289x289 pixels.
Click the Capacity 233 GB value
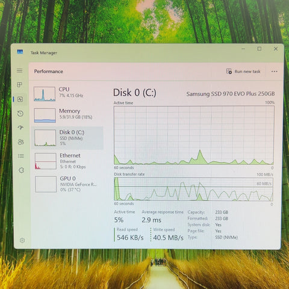tap(222, 212)
